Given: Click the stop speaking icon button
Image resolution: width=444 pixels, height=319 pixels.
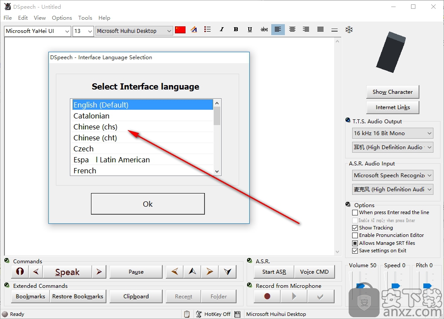Looking at the screenshot, I should coord(20,272).
